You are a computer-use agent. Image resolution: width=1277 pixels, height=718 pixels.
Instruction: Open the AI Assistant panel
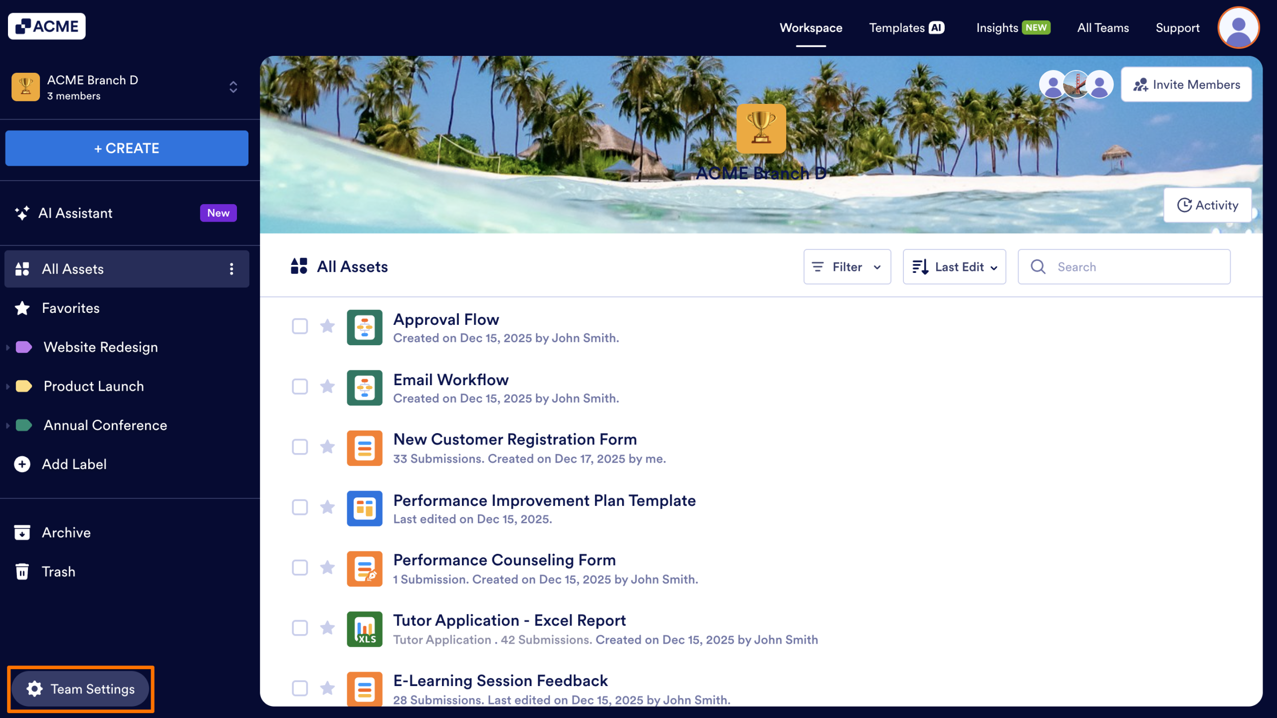(x=76, y=213)
